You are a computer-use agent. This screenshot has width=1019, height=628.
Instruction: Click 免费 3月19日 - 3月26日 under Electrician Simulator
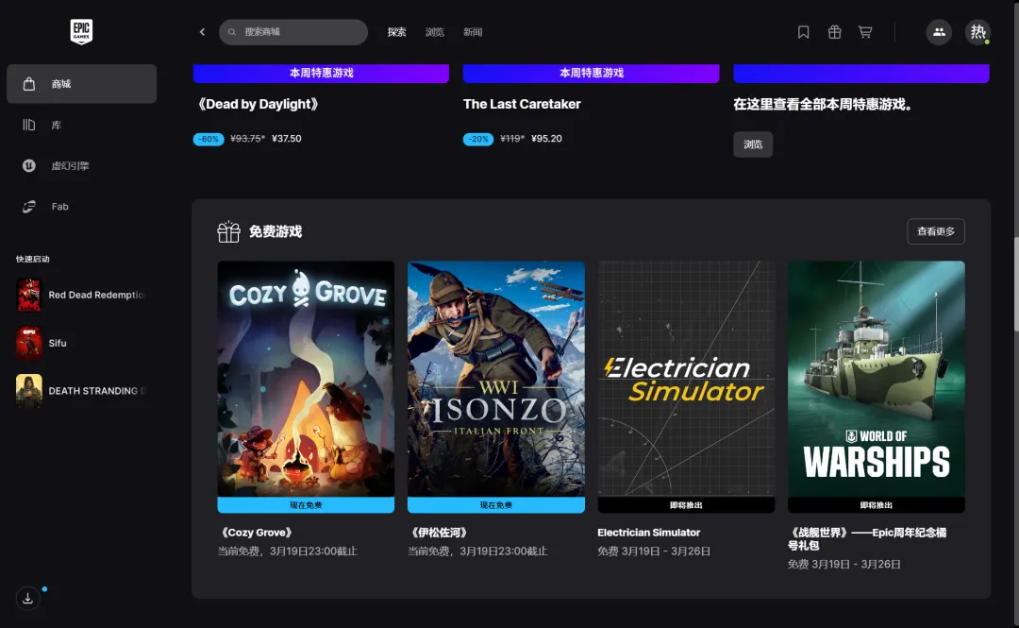pos(654,552)
